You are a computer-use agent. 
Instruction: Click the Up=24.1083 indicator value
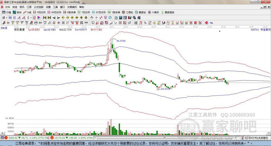pyautogui.click(x=49, y=30)
